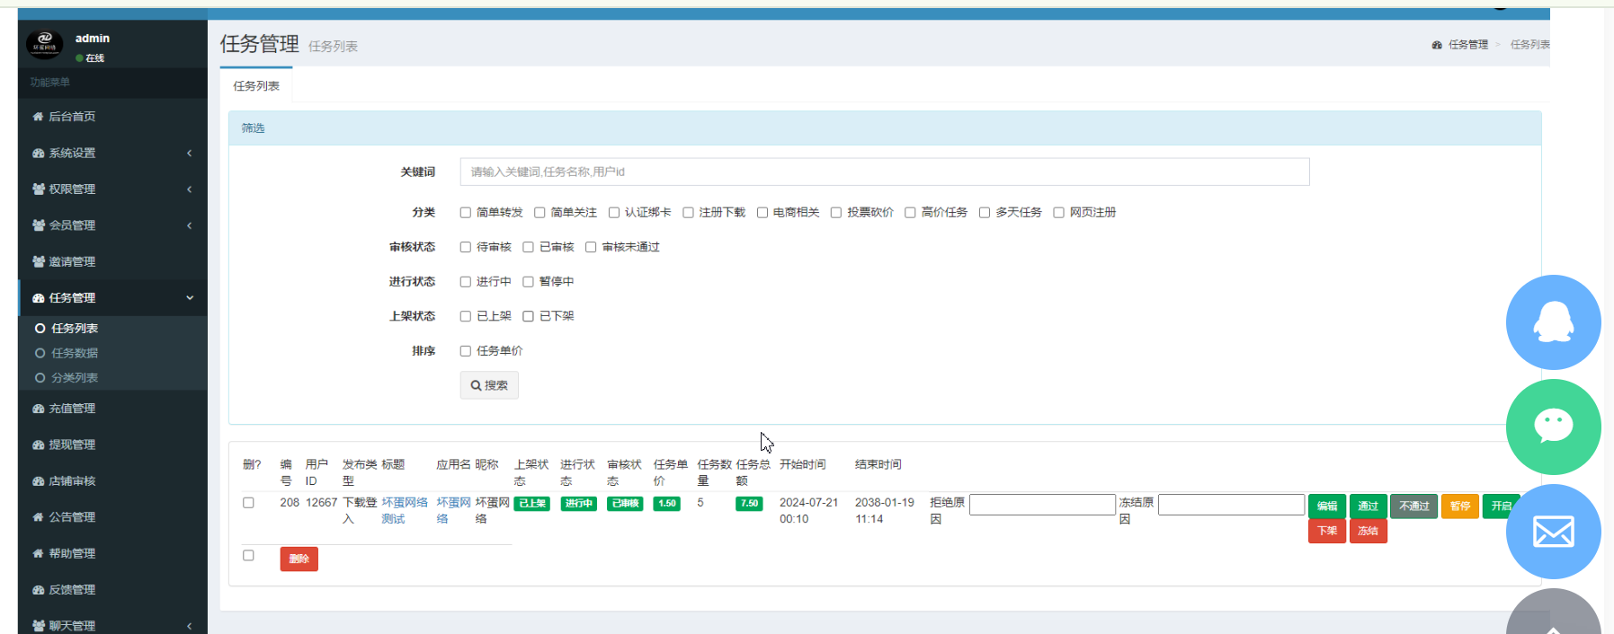Click the green 编辑 button

point(1327,506)
